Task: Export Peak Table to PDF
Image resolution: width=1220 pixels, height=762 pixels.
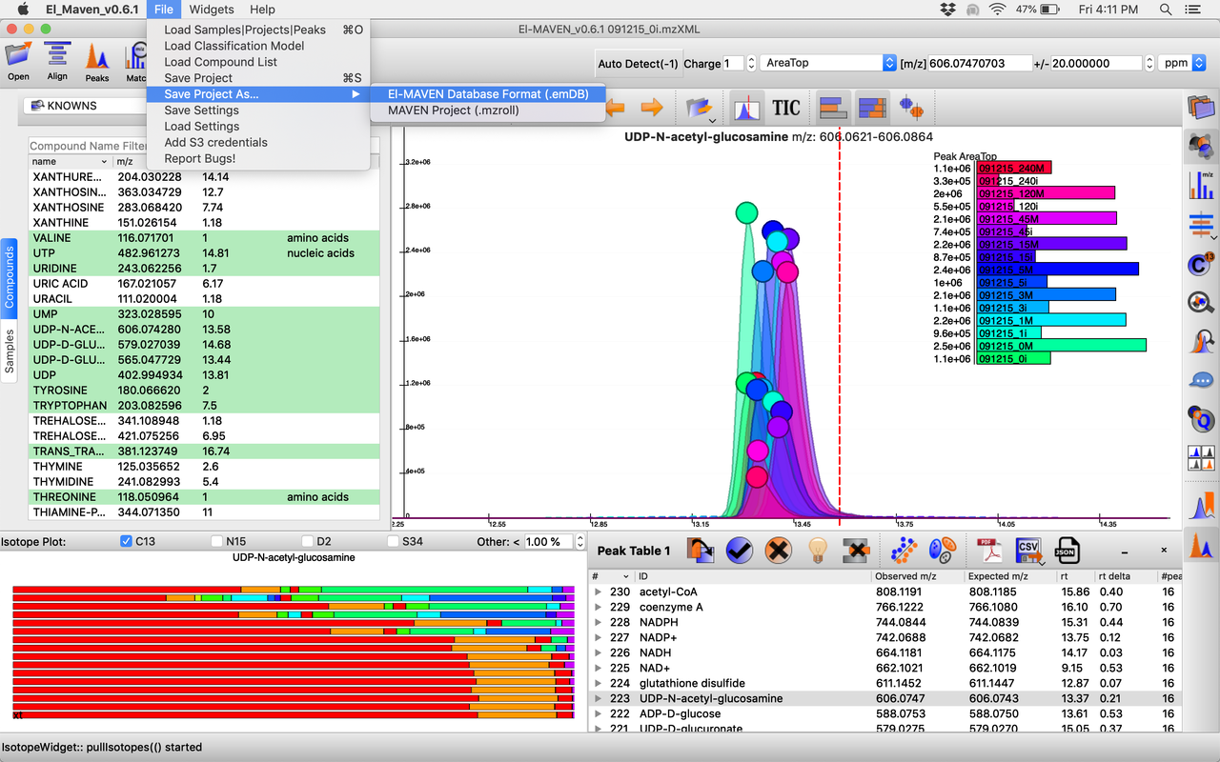Action: point(988,550)
